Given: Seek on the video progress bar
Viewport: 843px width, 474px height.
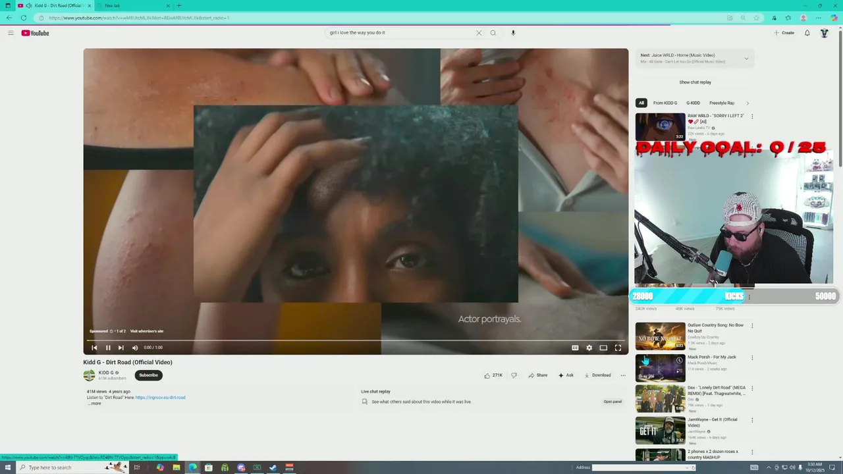Looking at the screenshot, I should point(356,340).
